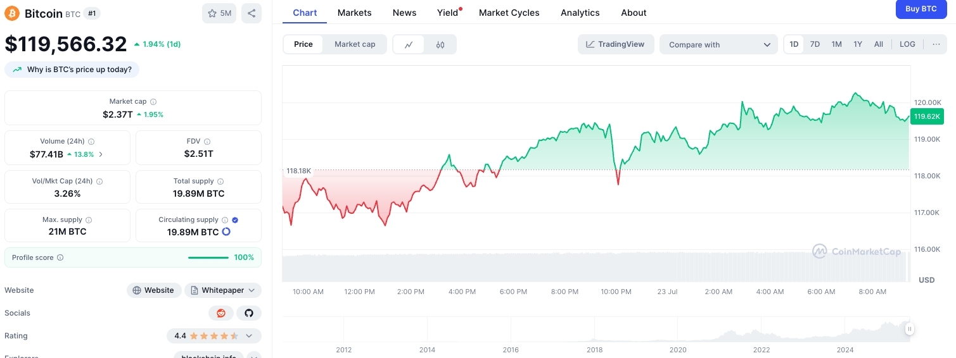Open the TradingView chart mode

[615, 44]
